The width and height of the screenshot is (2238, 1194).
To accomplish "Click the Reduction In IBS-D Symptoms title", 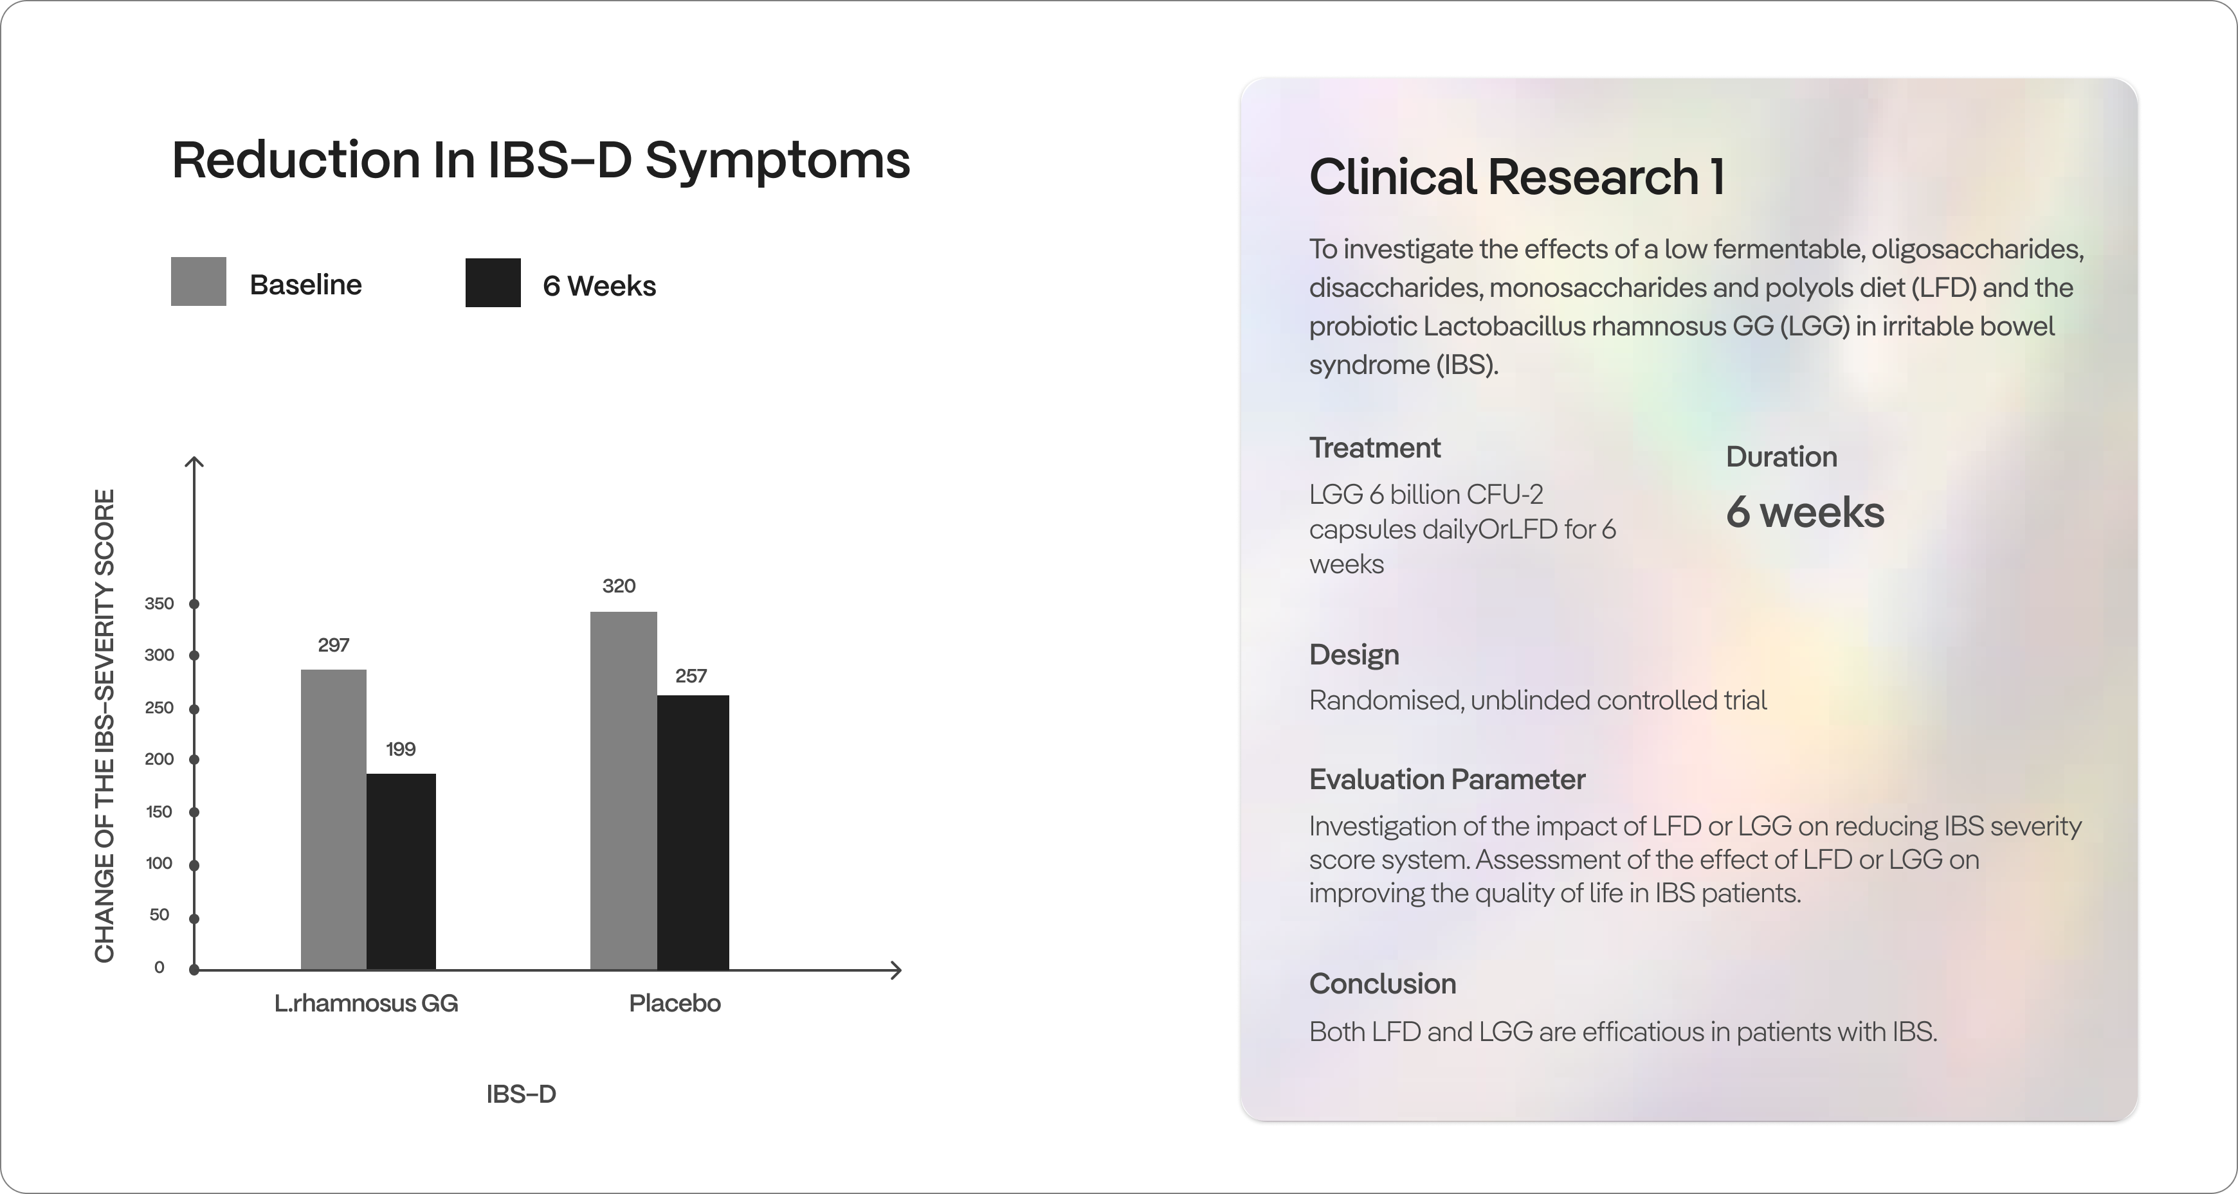I will [x=540, y=160].
